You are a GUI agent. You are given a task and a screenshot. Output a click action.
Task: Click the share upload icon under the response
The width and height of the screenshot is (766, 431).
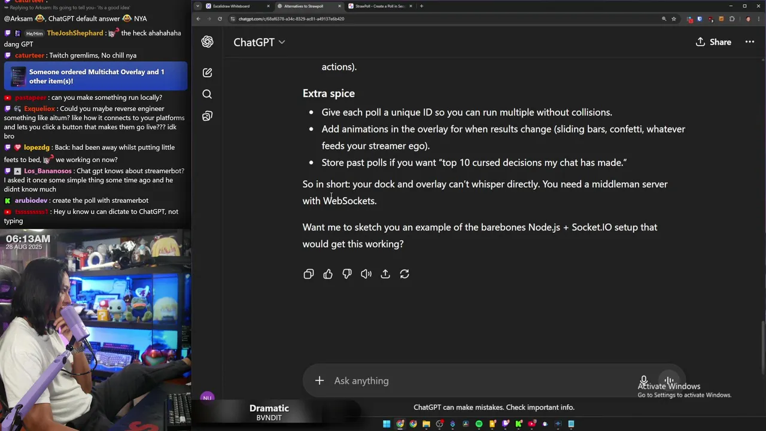[x=385, y=274]
